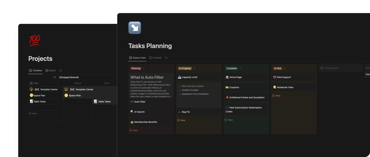The image size is (370, 157).
Task: Click the struck-through Number of copies item
Action: coord(190,90)
